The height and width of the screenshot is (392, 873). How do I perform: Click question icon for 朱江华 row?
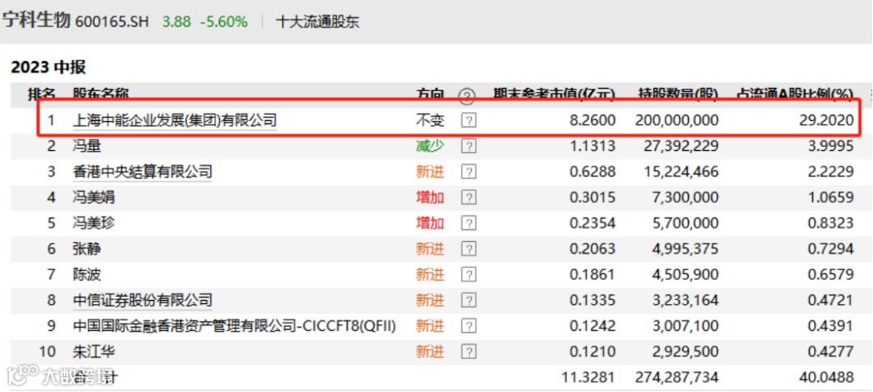pos(469,352)
